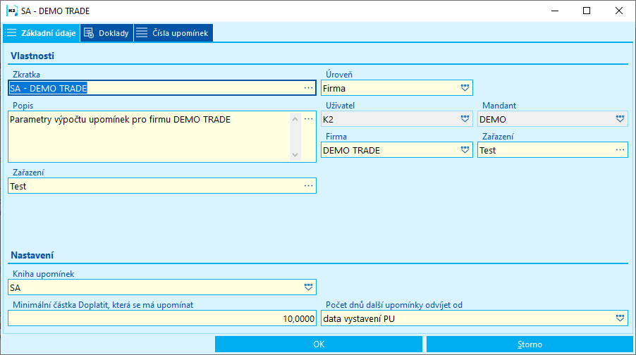Maximize the SA - DEMO TRADE window

(587, 11)
